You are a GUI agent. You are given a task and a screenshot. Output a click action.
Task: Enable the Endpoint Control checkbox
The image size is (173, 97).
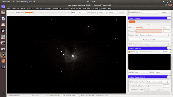(131, 90)
